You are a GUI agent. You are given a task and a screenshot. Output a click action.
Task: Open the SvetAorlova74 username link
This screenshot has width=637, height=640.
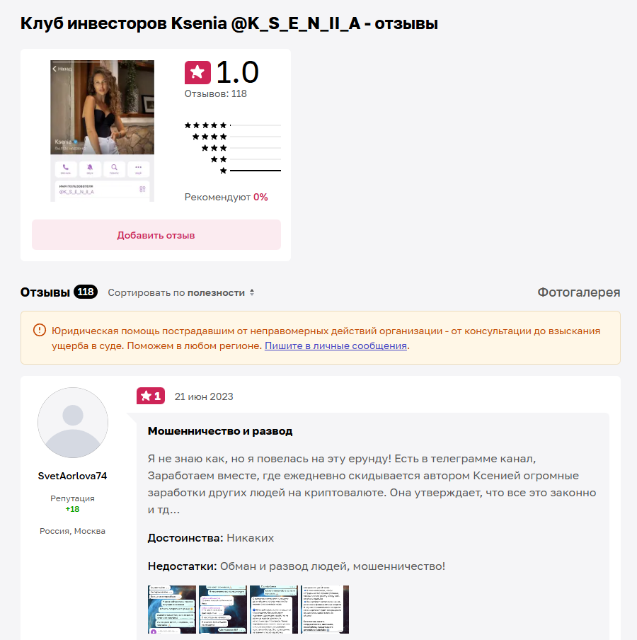(x=73, y=476)
